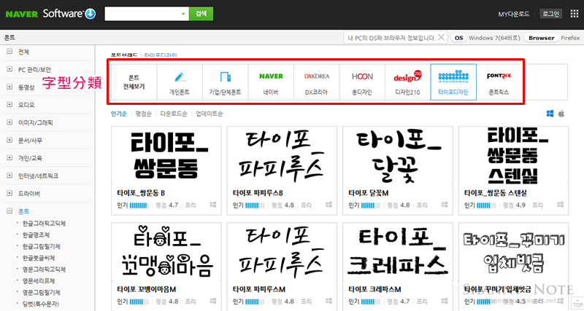Expand the 동영상 category
The image size is (584, 311).
coord(9,87)
